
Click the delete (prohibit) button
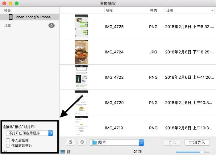tap(82, 142)
